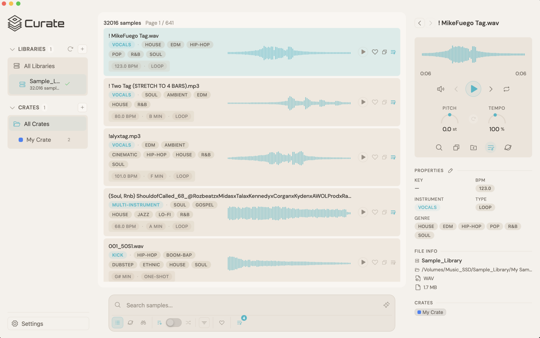Switch to binoculars discovery view
The width and height of the screenshot is (540, 338).
click(143, 323)
